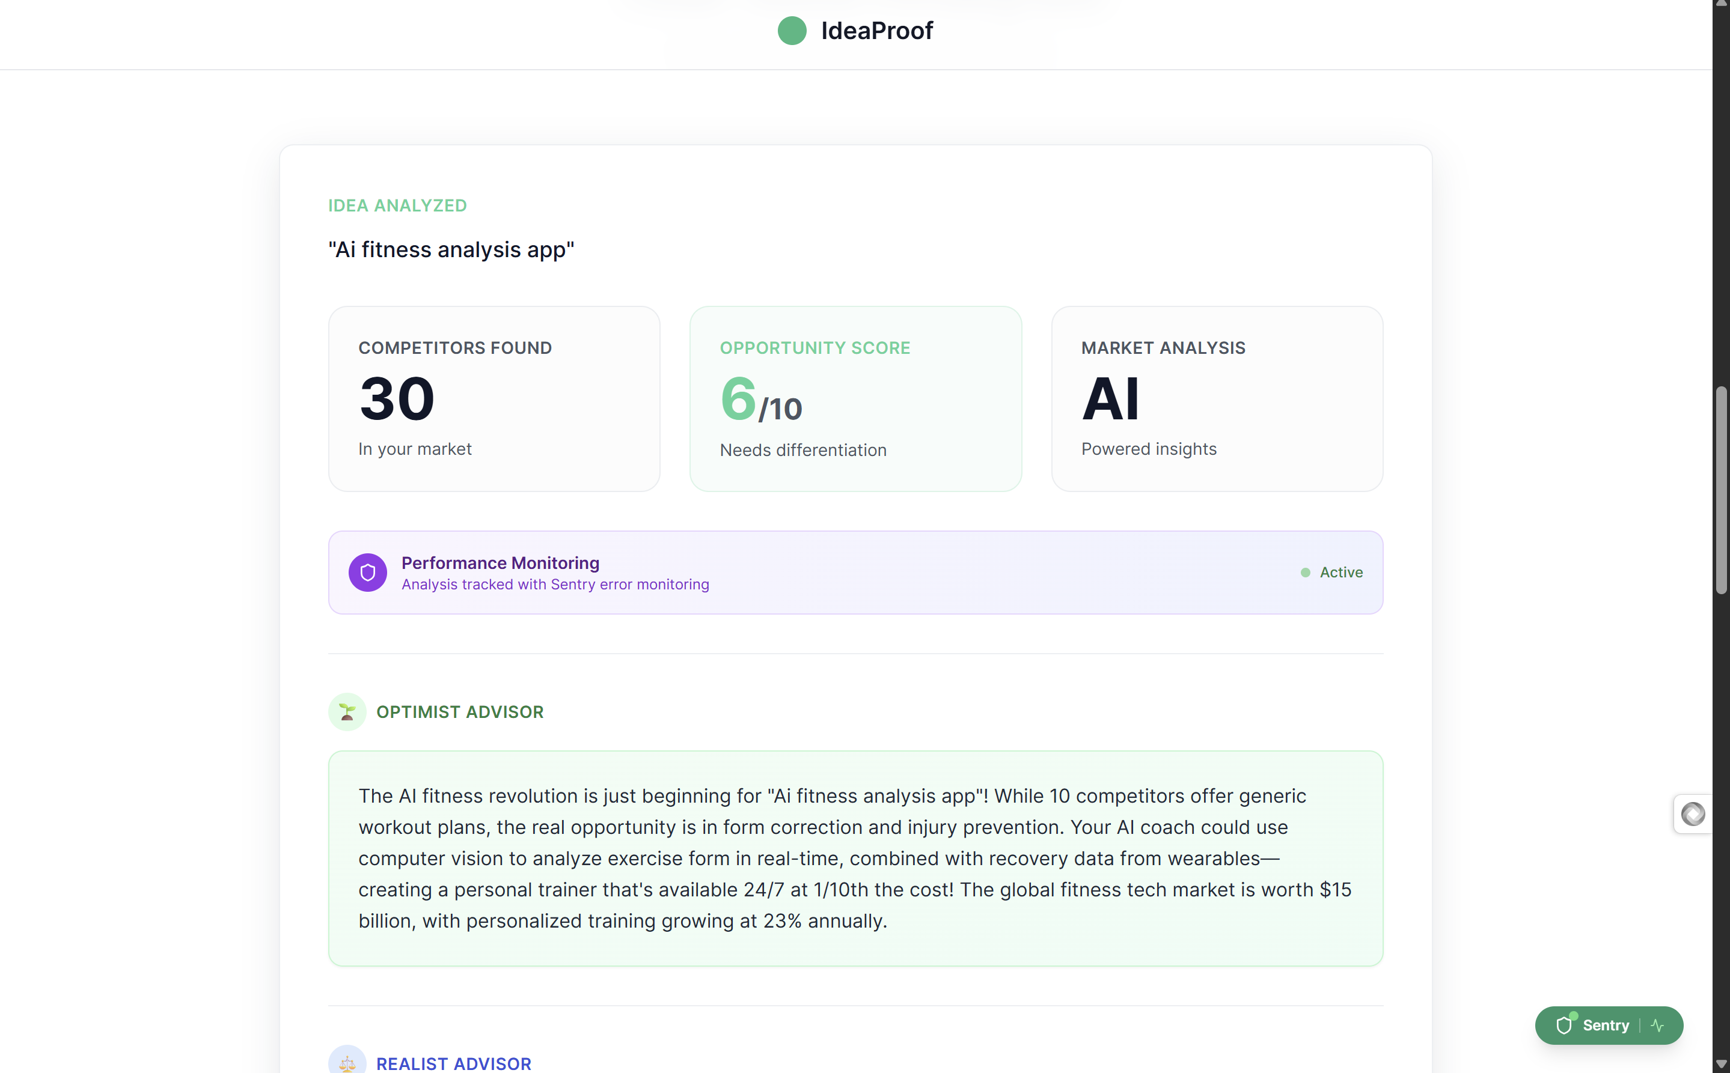Click the shield icon in Sentry badge
The width and height of the screenshot is (1730, 1073).
point(1564,1025)
